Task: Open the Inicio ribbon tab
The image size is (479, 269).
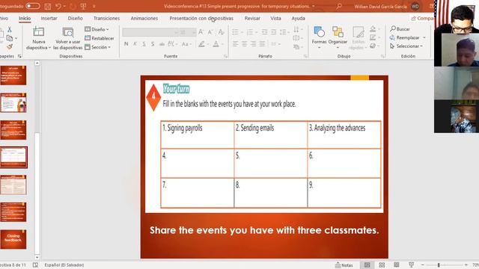Action: pos(25,18)
